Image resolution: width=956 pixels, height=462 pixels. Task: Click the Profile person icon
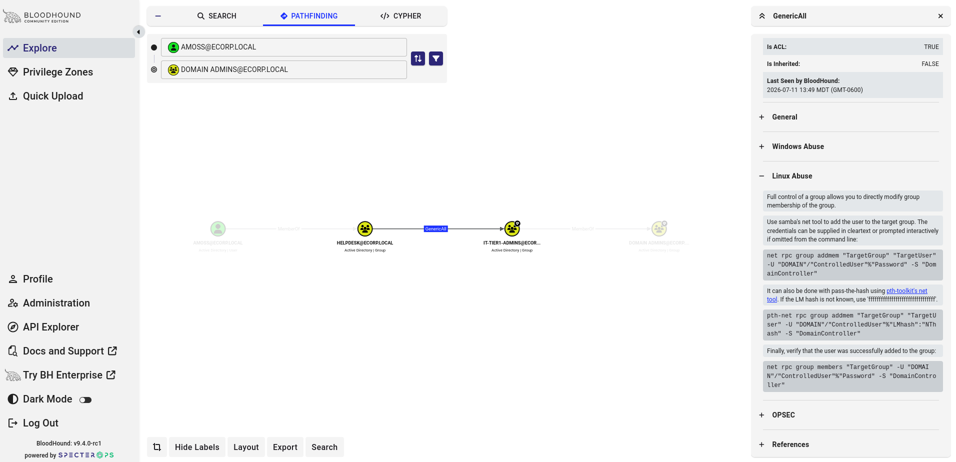(13, 279)
